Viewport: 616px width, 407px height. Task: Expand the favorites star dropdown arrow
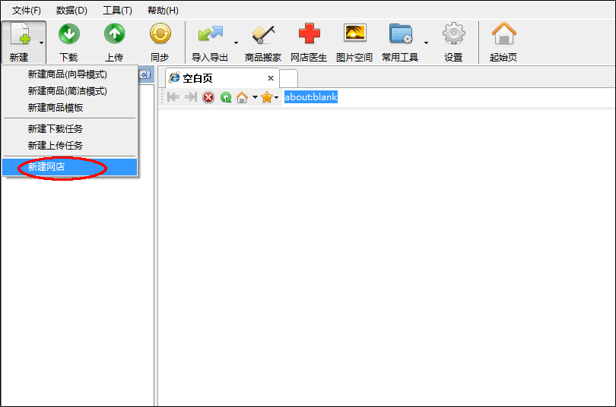[x=277, y=98]
